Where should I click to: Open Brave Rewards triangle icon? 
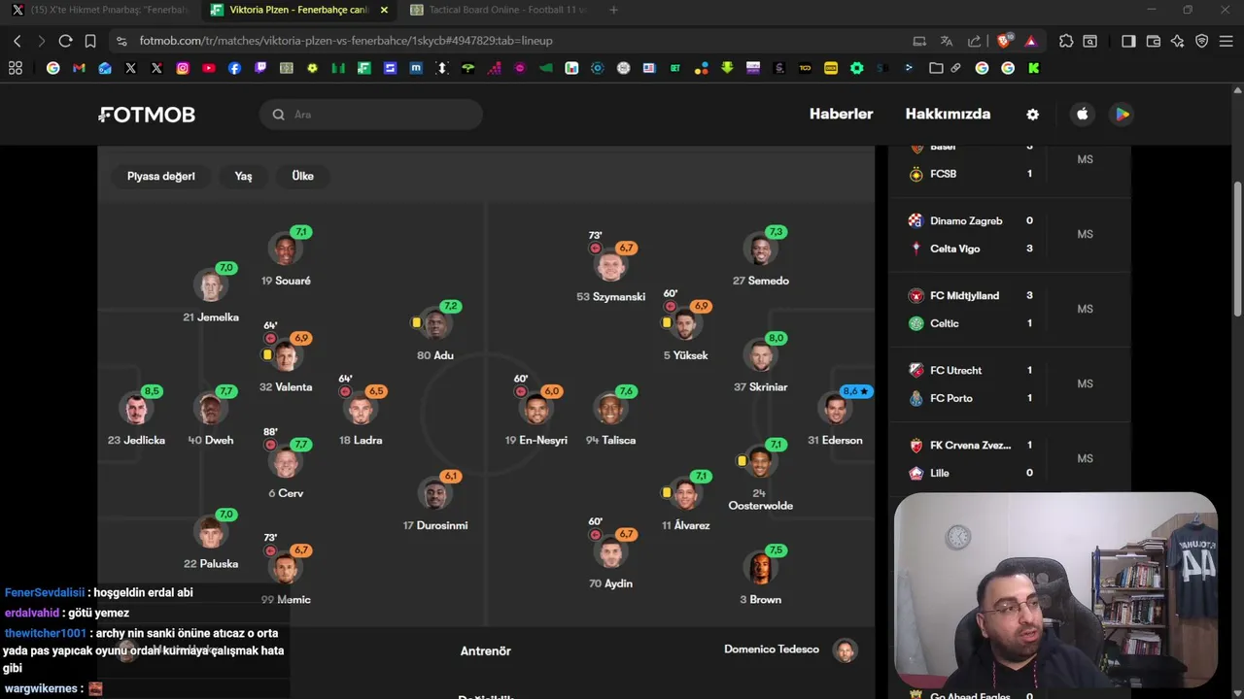coord(1030,41)
